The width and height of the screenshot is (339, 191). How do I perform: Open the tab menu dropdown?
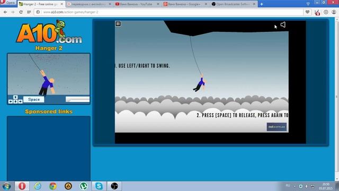pos(308,4)
